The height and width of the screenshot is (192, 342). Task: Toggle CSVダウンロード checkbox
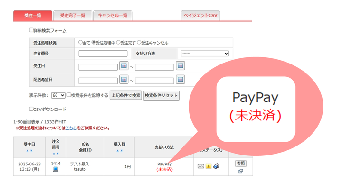(31, 109)
